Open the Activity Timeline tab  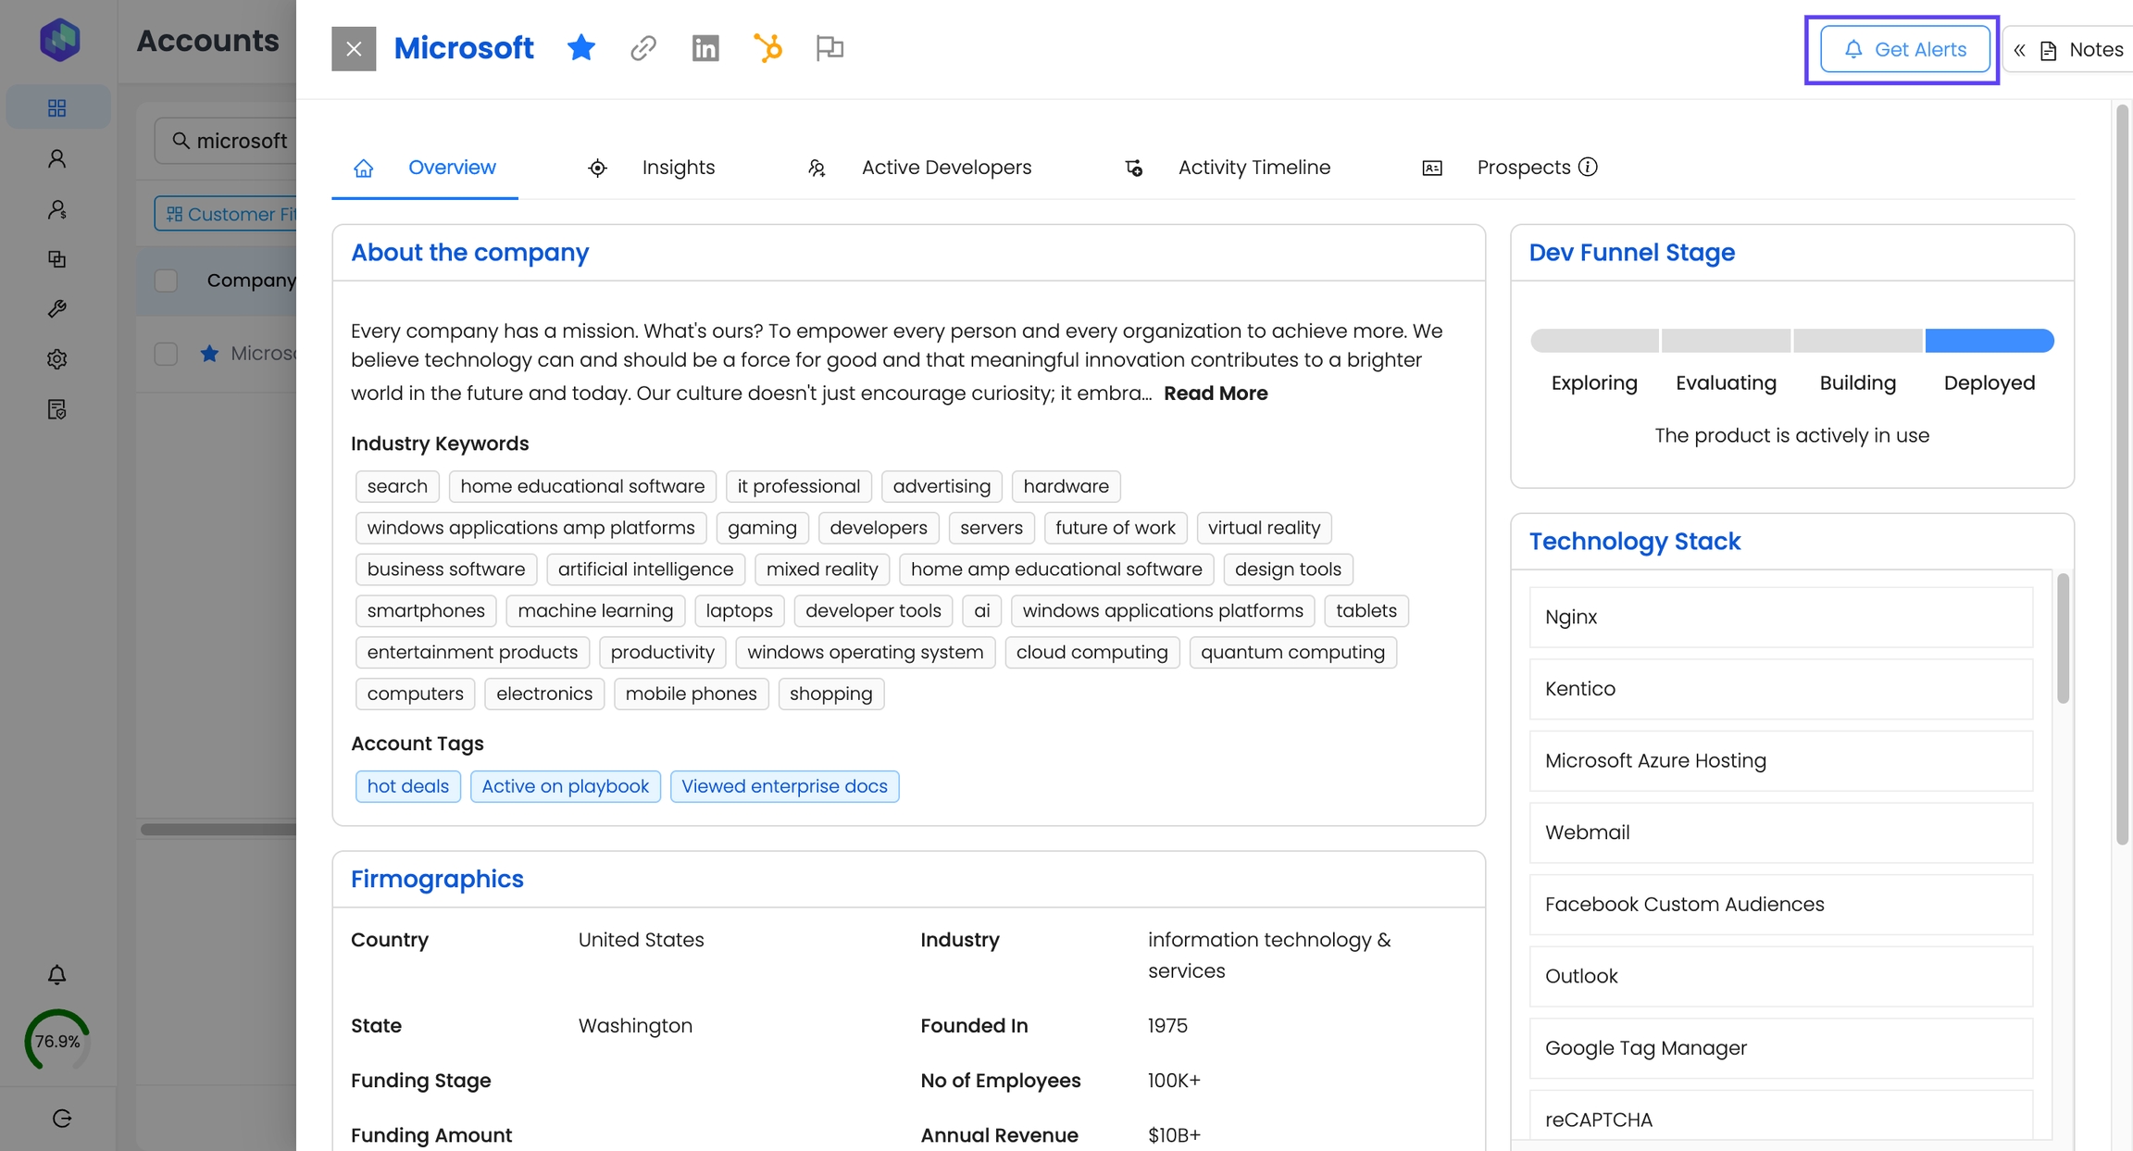point(1254,168)
